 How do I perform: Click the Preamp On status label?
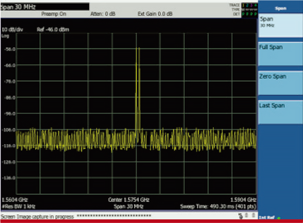54,14
